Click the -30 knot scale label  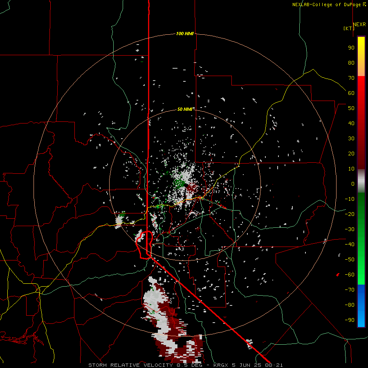(350, 229)
